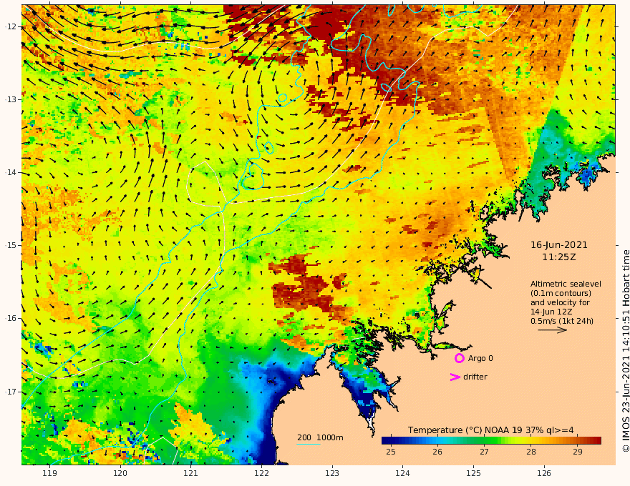Click the latitude label -17
Viewport: 630px width, 486px height.
[x=11, y=392]
